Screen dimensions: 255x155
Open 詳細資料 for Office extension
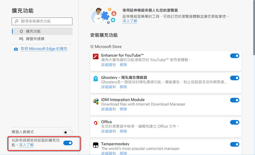point(109,131)
